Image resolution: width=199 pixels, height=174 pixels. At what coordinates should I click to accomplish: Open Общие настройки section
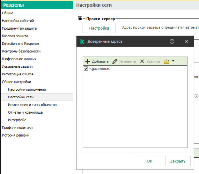pyautogui.click(x=17, y=82)
